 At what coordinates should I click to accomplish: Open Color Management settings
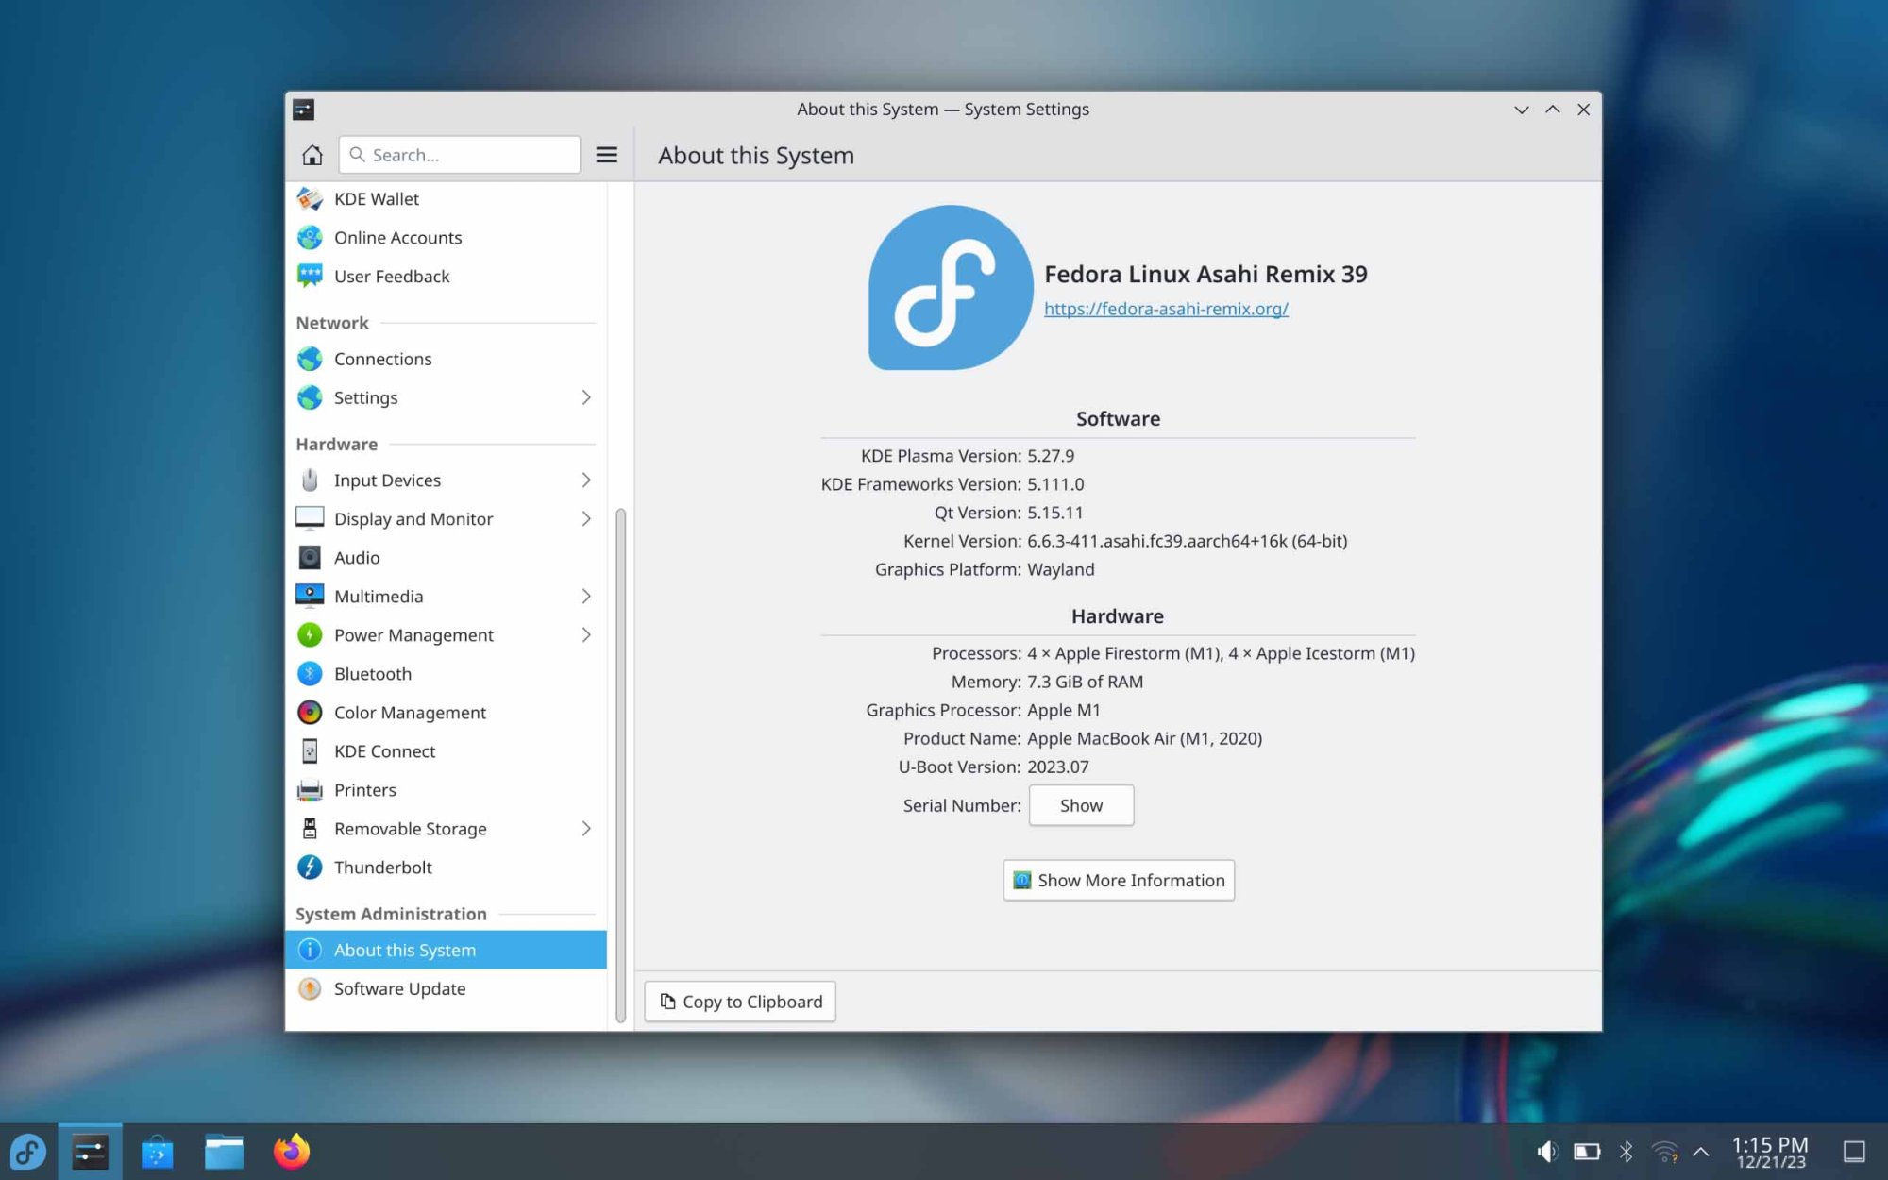(x=409, y=713)
